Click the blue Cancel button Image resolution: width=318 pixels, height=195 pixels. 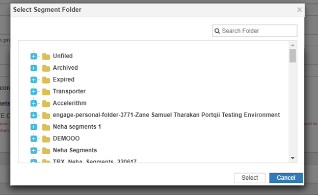click(x=286, y=178)
